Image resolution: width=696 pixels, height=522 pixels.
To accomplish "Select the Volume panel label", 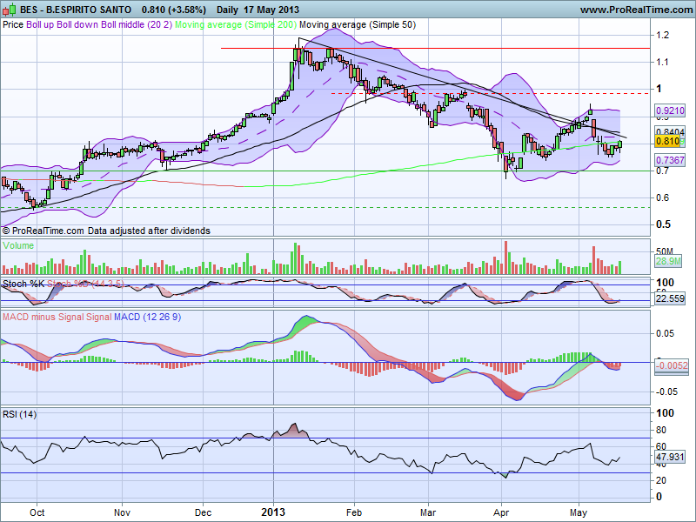I will click(18, 245).
